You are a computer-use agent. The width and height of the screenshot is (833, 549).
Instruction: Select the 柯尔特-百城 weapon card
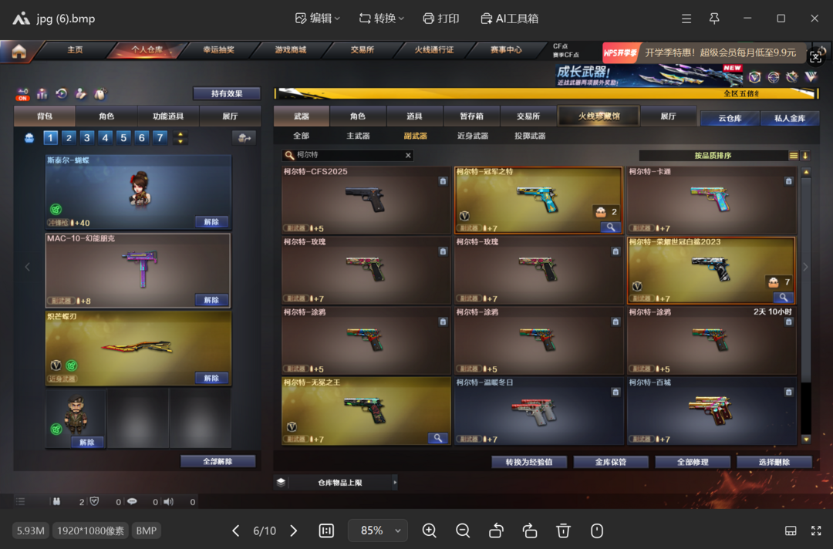[711, 410]
